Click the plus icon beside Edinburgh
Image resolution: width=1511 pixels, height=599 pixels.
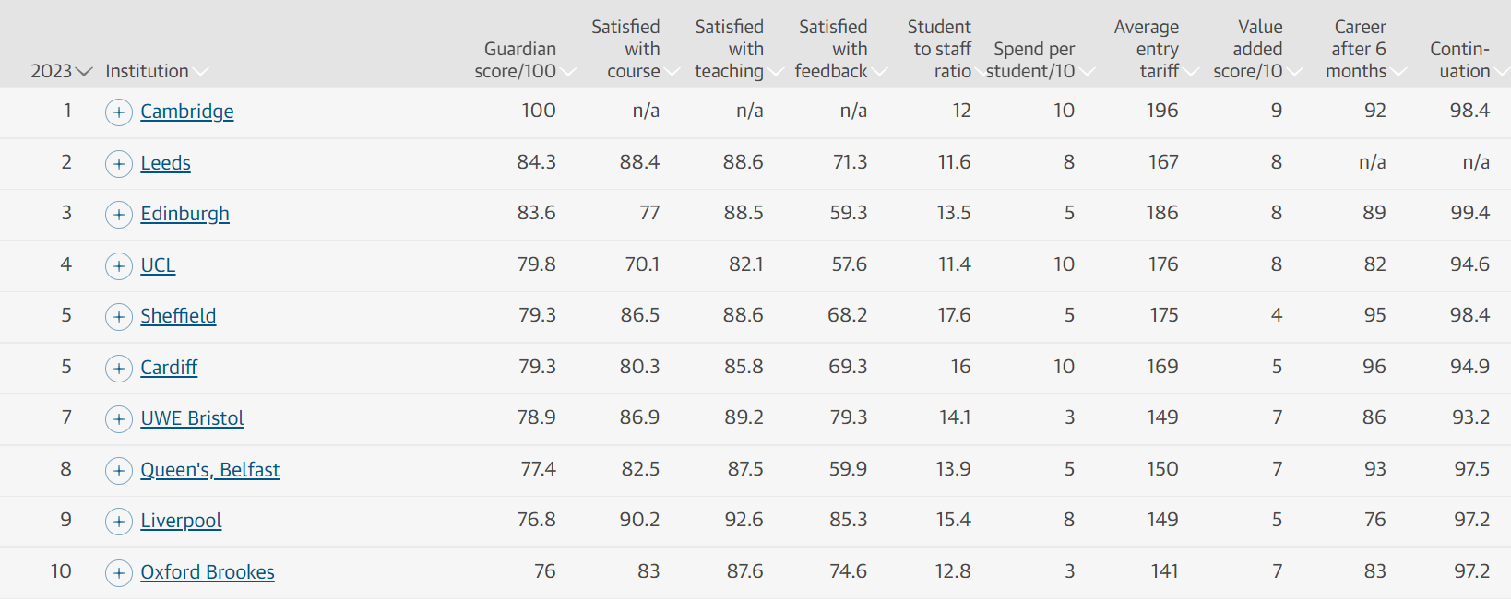pyautogui.click(x=119, y=215)
